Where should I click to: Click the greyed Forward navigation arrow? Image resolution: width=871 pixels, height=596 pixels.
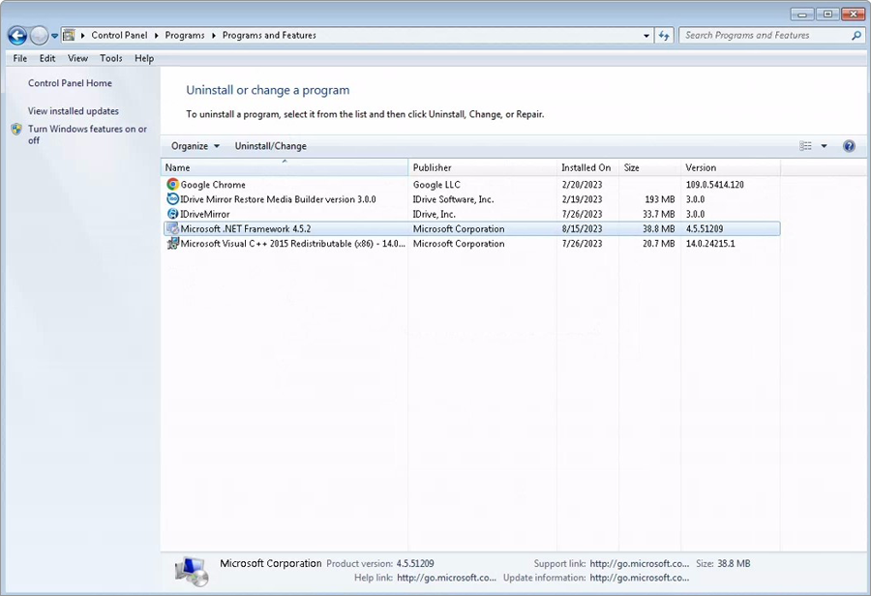coord(39,36)
